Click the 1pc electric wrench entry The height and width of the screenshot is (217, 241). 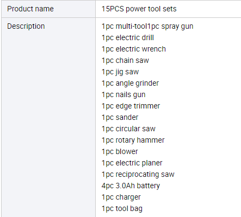(x=134, y=49)
